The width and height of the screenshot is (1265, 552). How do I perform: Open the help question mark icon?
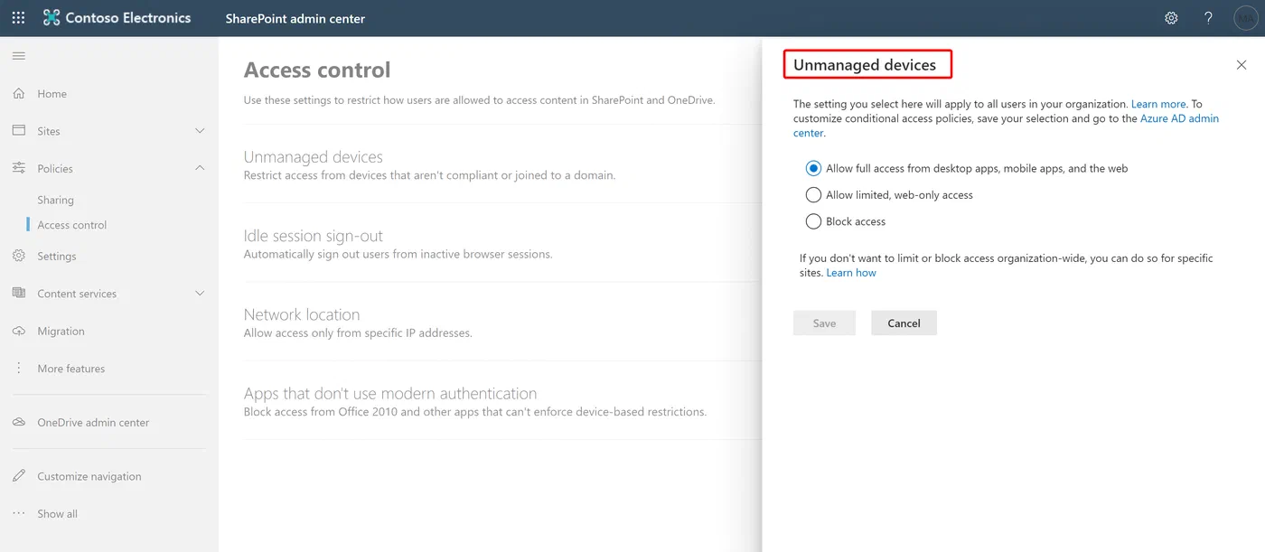click(1208, 18)
